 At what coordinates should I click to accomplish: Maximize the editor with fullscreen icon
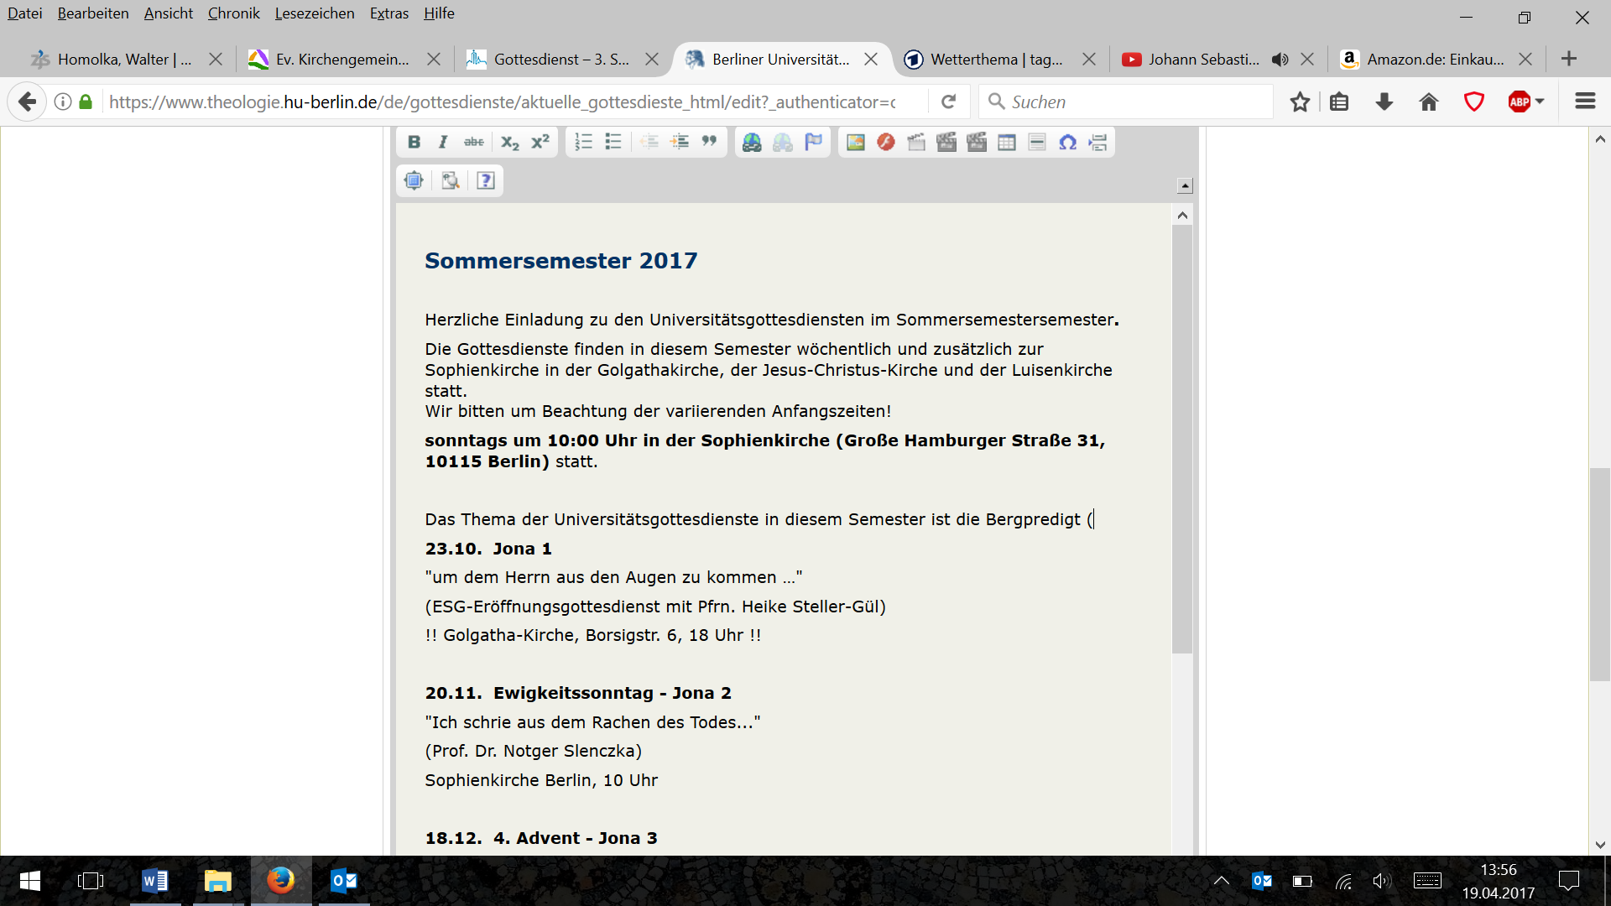tap(414, 180)
